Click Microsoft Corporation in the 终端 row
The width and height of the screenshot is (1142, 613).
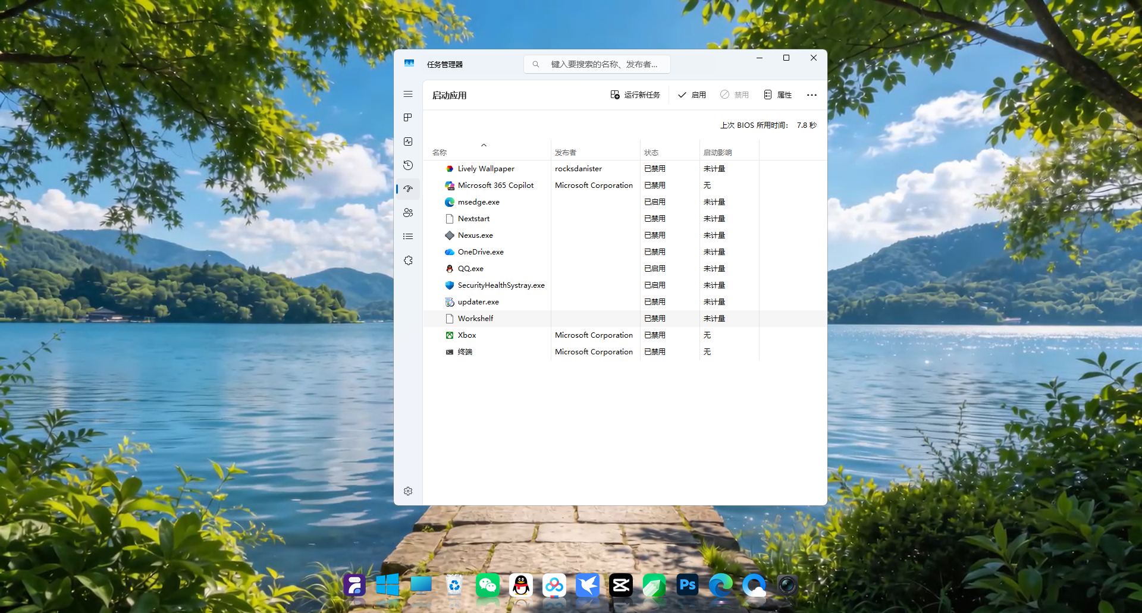coord(594,352)
